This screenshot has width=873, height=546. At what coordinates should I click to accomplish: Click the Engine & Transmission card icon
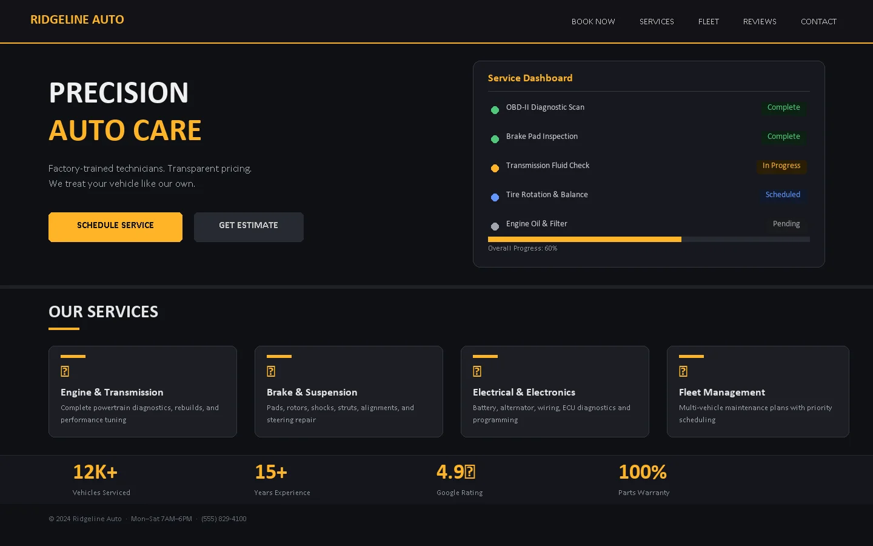(65, 371)
